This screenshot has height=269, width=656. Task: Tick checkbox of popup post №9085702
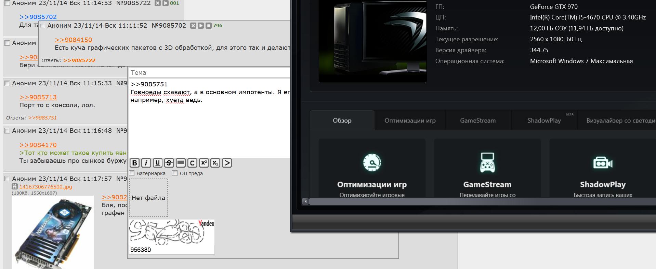point(43,26)
